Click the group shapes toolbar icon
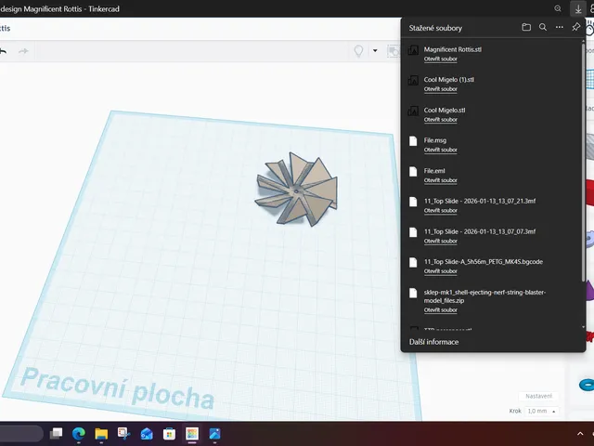The width and height of the screenshot is (594, 446). [393, 51]
